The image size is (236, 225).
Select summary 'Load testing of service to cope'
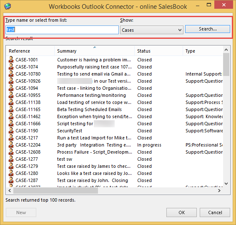tap(94, 102)
